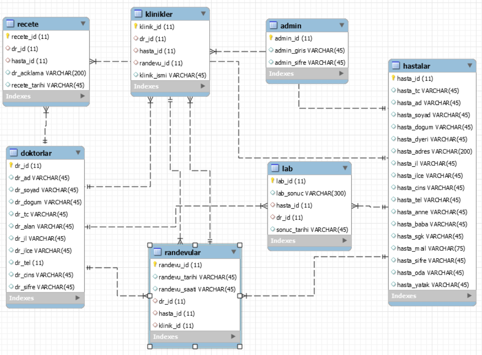Click the key icon beside klinik_id in klinikler
482x355 pixels.
(136, 26)
